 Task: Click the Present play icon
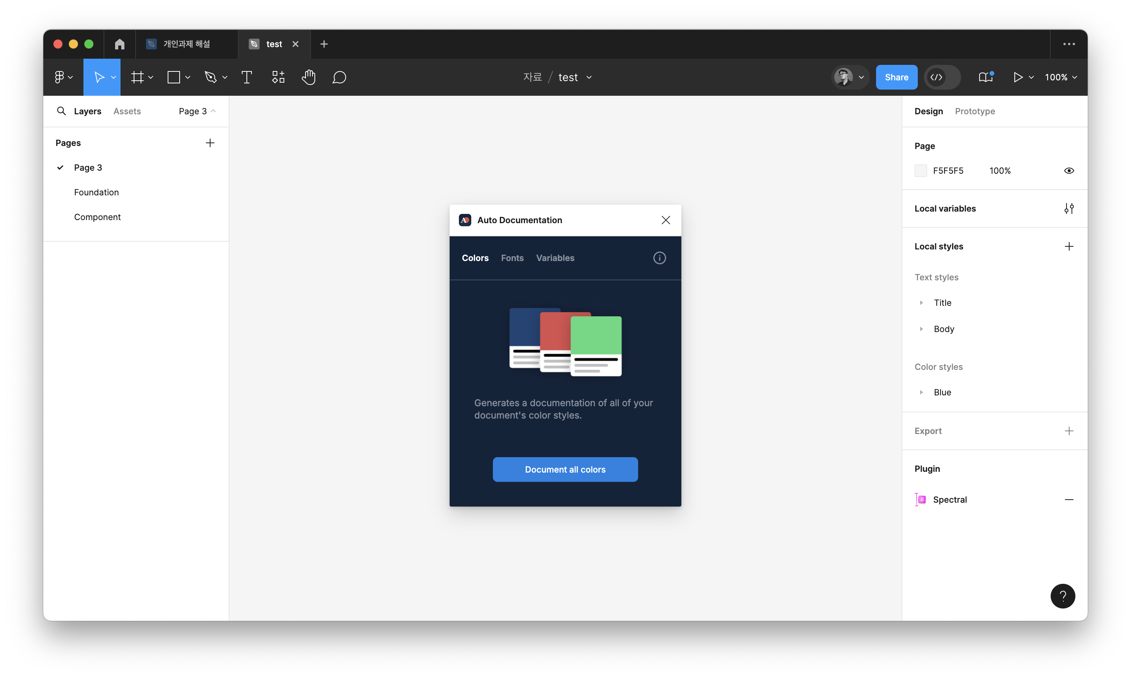coord(1018,77)
